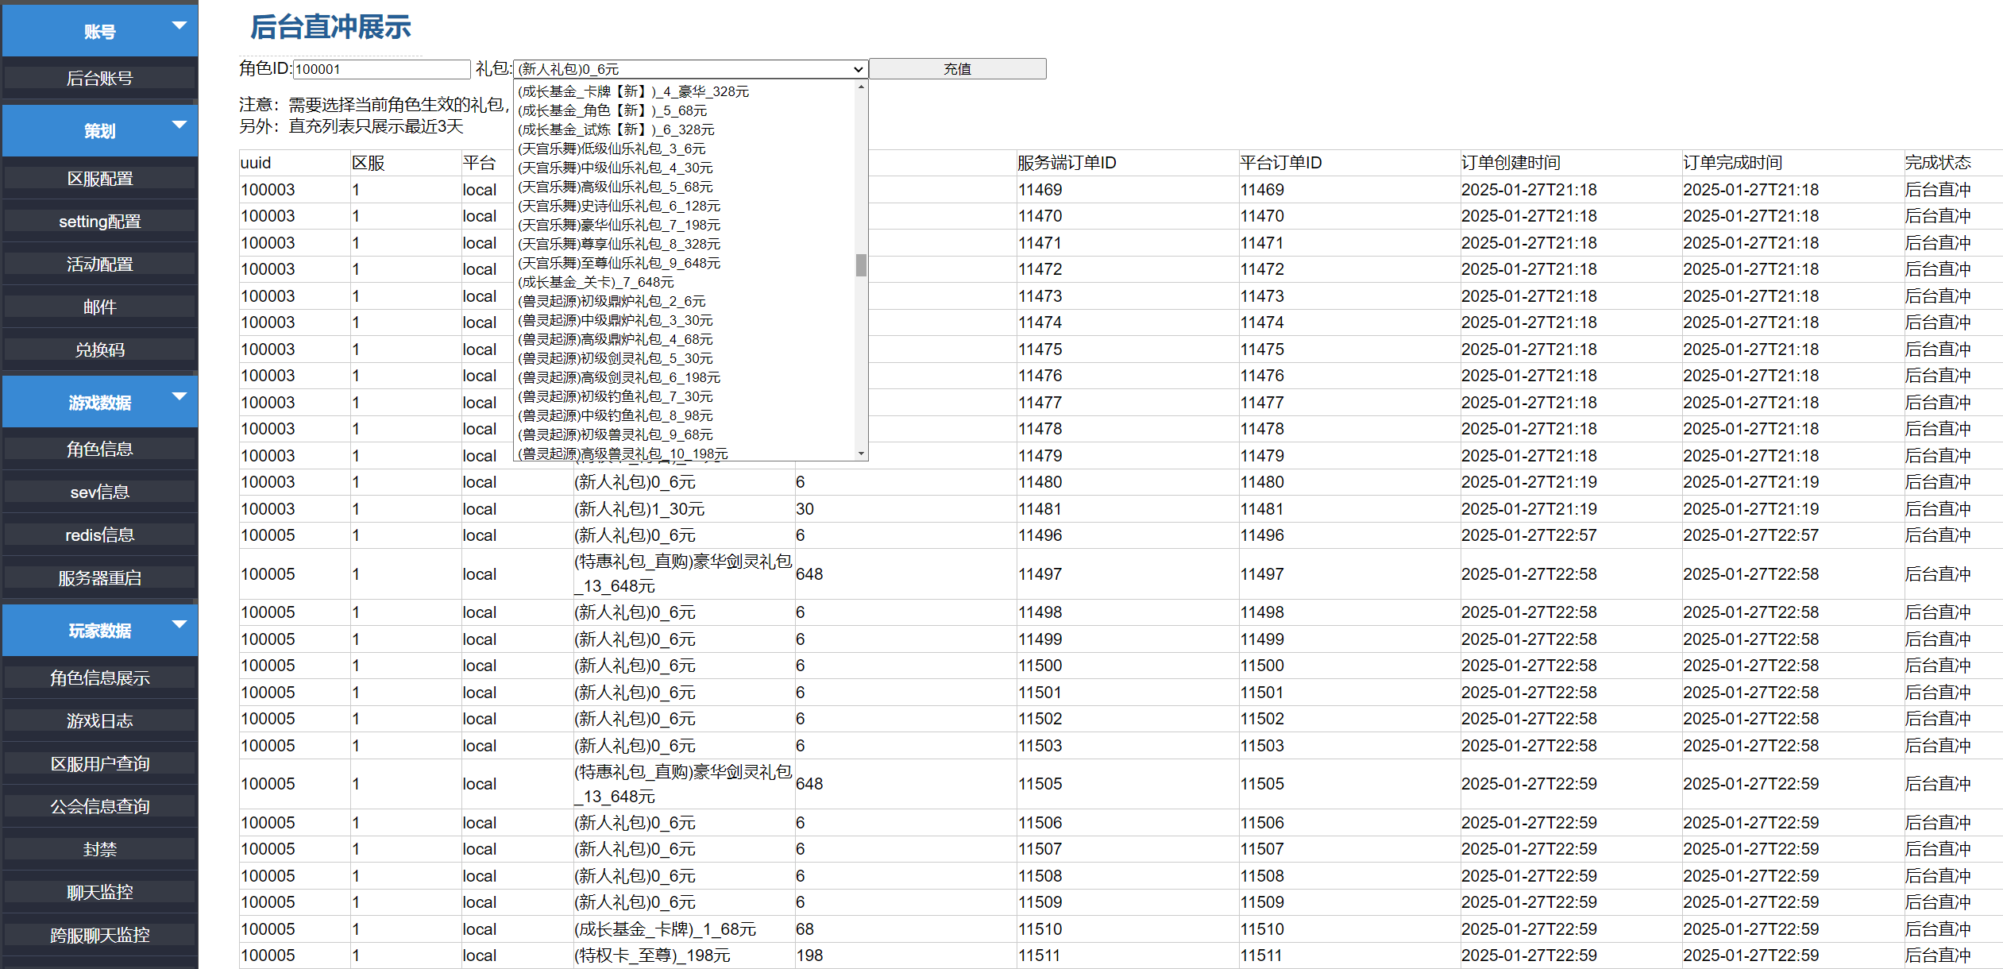
Task: Collapse the 游戏数据 section arrow
Action: (x=179, y=396)
